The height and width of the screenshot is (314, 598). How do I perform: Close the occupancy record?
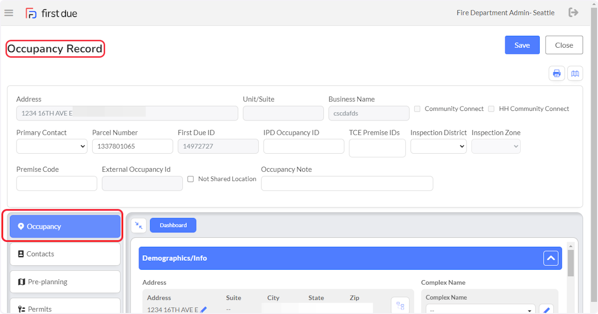coord(564,45)
